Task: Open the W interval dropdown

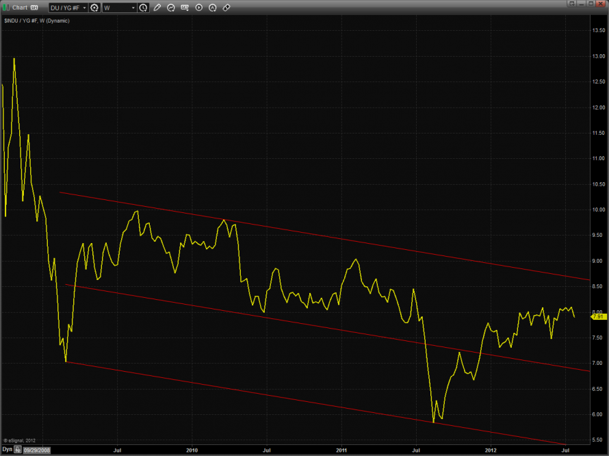Action: pyautogui.click(x=118, y=8)
